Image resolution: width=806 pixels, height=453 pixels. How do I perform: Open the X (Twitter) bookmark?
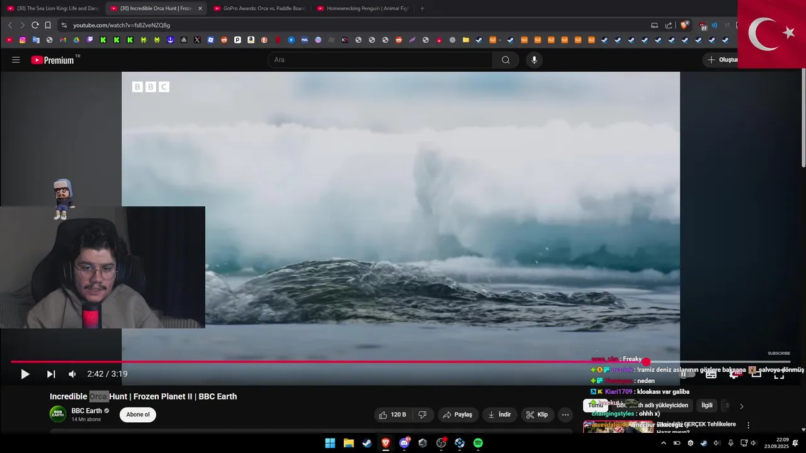click(x=197, y=40)
